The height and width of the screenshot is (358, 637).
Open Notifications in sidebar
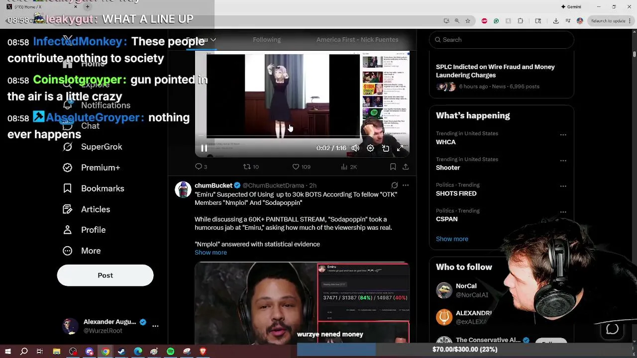(97, 105)
